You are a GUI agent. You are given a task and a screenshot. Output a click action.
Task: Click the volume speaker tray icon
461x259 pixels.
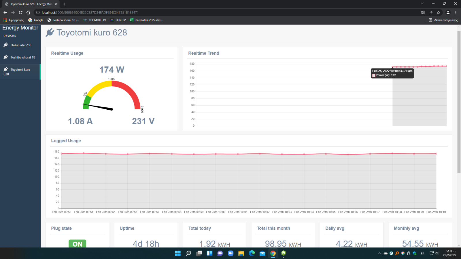(x=437, y=253)
